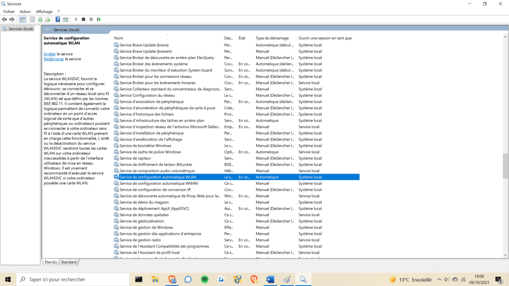Click gear icon of Service d'historique des fichiers
The image size is (509, 286).
click(x=116, y=114)
